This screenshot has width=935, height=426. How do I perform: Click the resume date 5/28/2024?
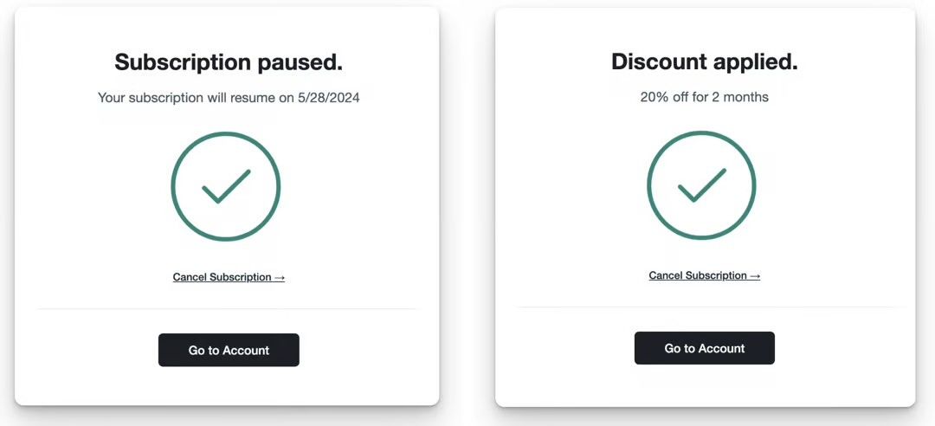(x=328, y=98)
